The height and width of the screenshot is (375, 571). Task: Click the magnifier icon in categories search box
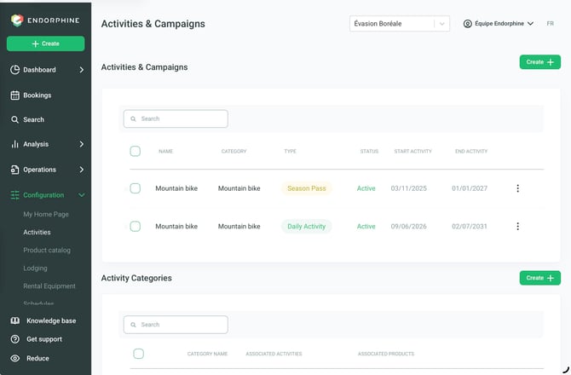[x=133, y=325]
